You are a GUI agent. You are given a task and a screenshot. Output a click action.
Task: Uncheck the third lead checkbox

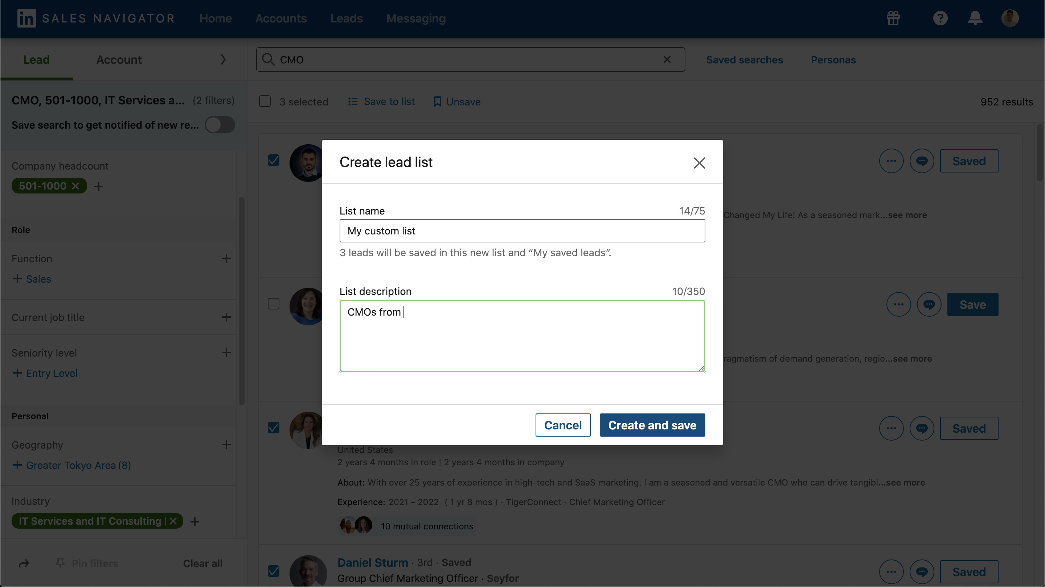(274, 428)
